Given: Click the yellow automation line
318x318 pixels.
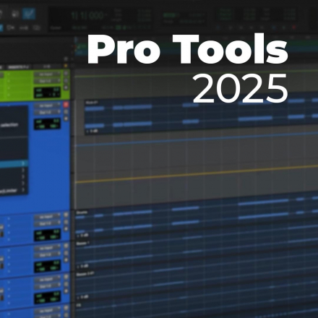Looking at the screenshot, I should click(x=197, y=173).
